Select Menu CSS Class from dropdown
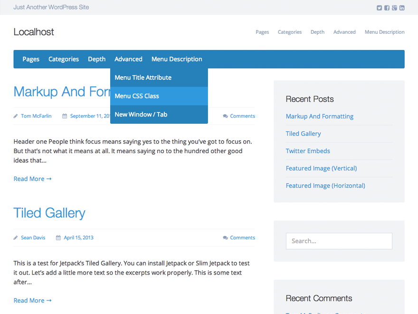The width and height of the screenshot is (418, 314). click(x=159, y=96)
